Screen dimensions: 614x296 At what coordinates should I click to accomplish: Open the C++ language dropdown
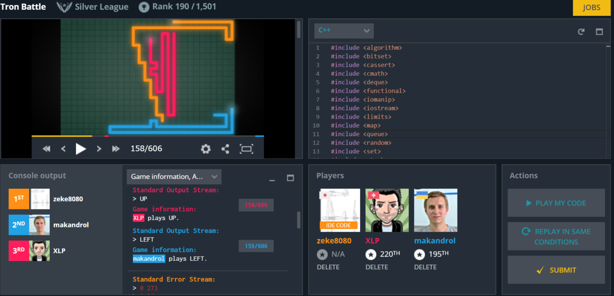coord(344,31)
